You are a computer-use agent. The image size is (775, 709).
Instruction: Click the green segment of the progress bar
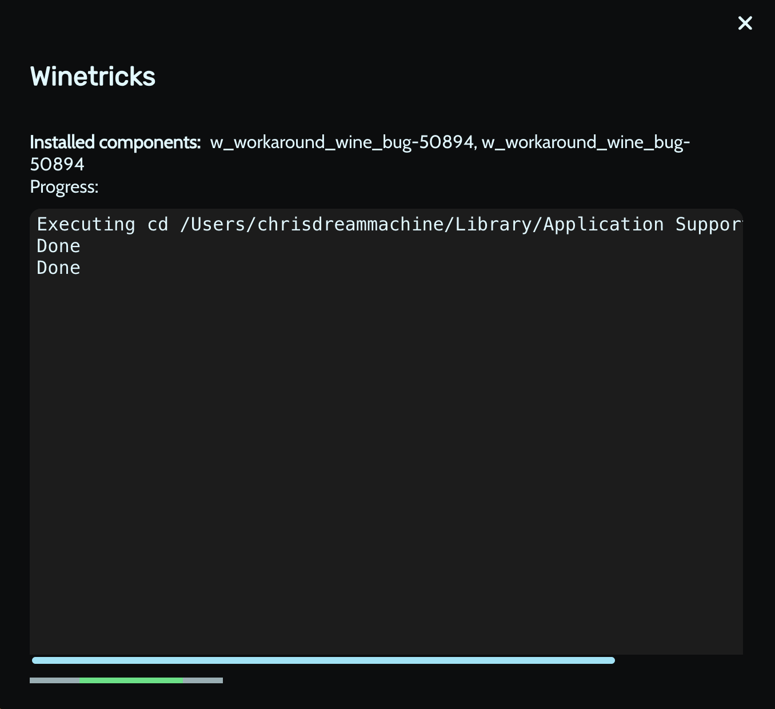[x=131, y=680]
